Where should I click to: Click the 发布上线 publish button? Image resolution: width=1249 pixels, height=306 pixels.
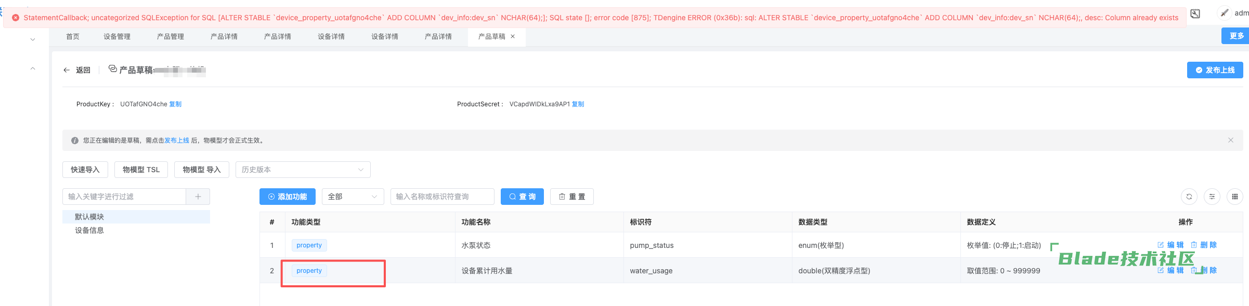(1214, 70)
